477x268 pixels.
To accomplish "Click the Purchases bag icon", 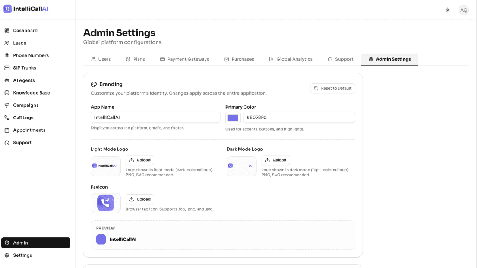I will click(227, 59).
